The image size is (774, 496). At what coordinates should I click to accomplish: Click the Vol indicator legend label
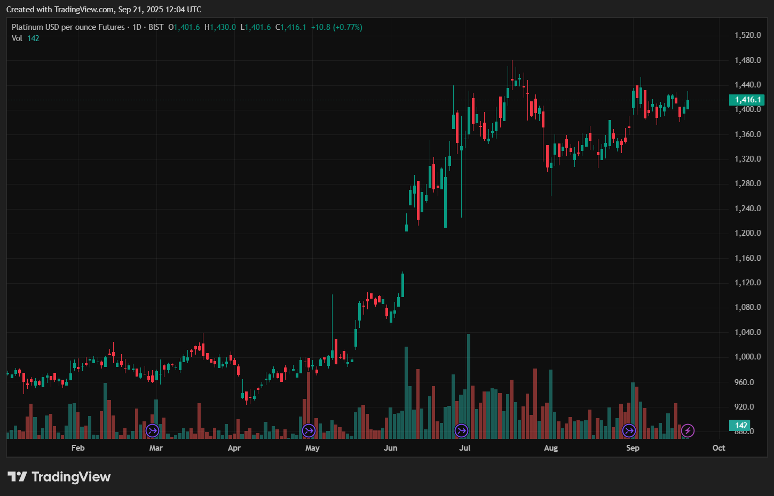coord(17,38)
